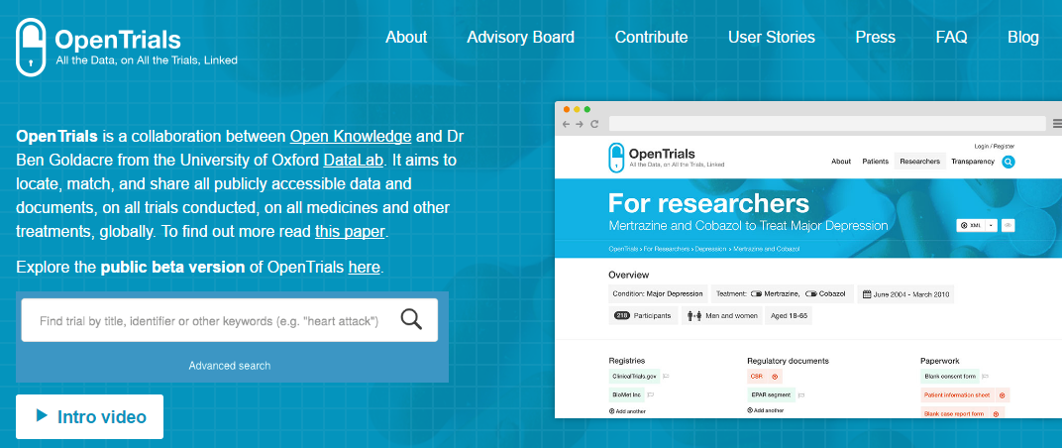Open the 'this paper' link

coord(350,231)
